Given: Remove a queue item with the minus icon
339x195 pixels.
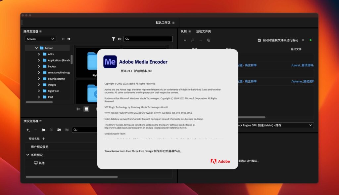Looking at the screenshot, I should coord(201,40).
